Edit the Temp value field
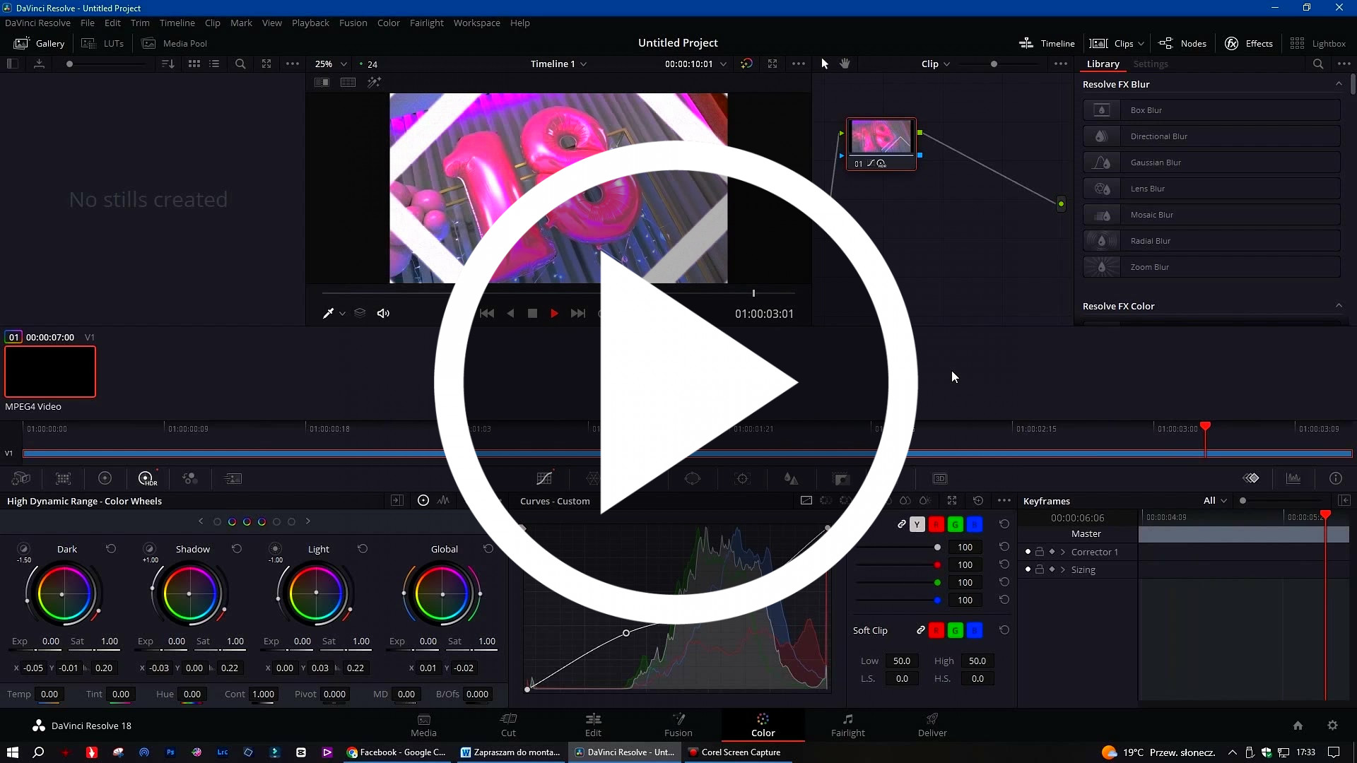Viewport: 1357px width, 763px height. click(x=49, y=694)
